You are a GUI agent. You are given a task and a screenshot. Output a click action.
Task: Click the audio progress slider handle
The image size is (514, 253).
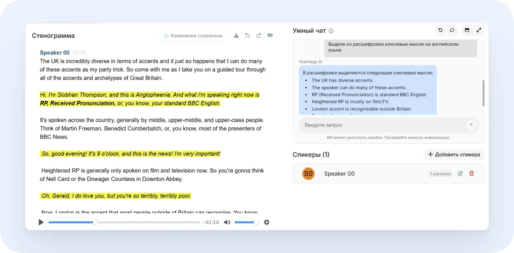point(95,222)
